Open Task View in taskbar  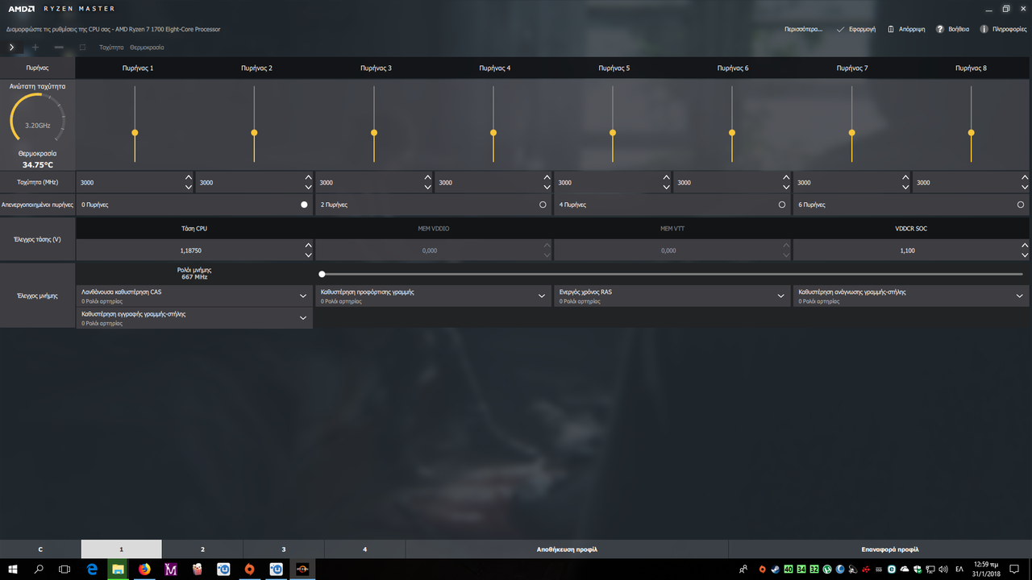(x=64, y=570)
